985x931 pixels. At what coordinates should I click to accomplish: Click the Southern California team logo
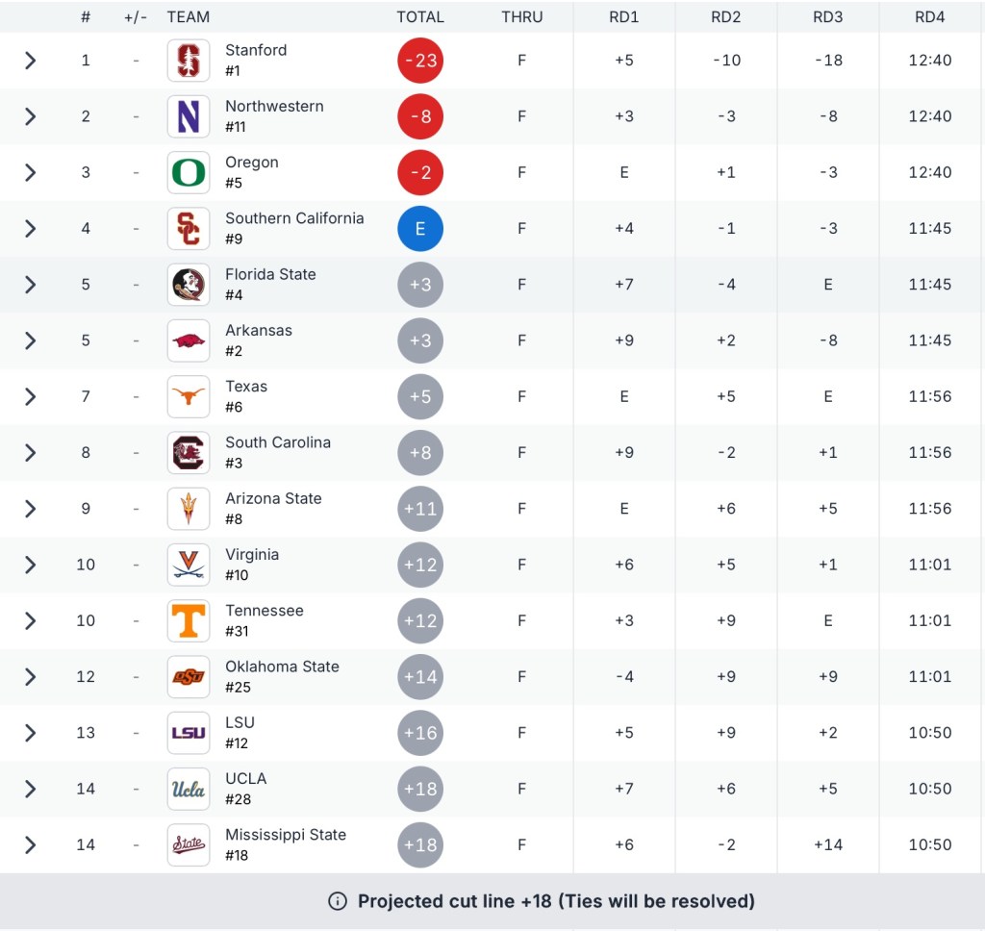[x=188, y=228]
